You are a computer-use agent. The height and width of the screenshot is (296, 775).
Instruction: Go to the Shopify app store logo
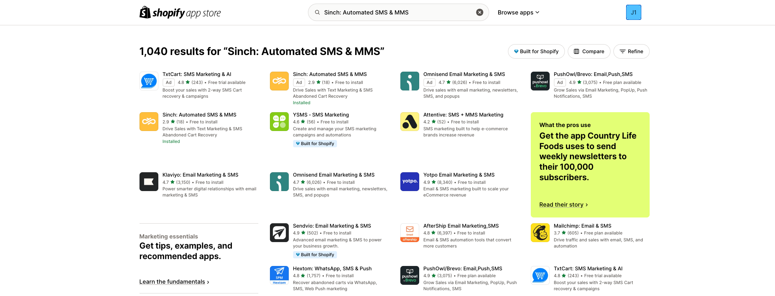pyautogui.click(x=180, y=13)
